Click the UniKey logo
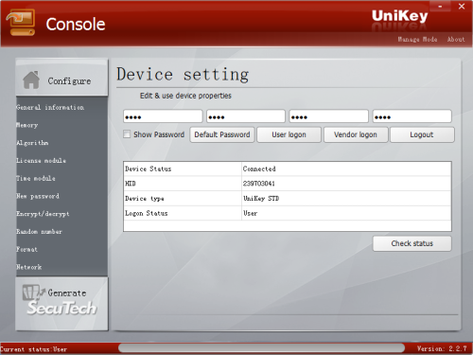 [x=399, y=16]
